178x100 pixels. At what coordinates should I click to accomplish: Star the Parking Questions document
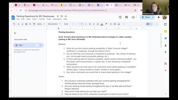tap(58, 16)
